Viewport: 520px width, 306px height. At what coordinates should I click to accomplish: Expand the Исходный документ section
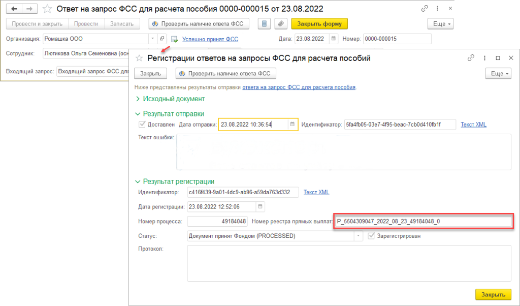pos(138,99)
